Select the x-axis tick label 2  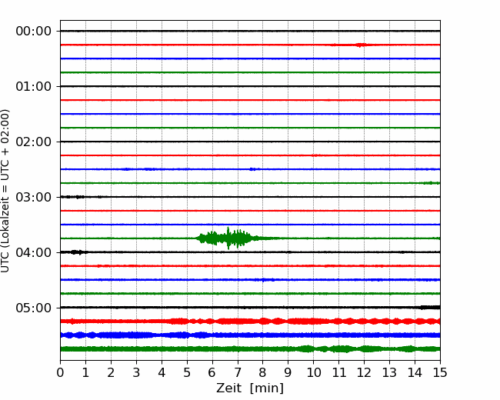pyautogui.click(x=111, y=372)
